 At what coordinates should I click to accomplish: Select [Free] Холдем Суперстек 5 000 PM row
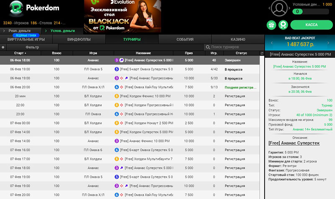point(130,132)
